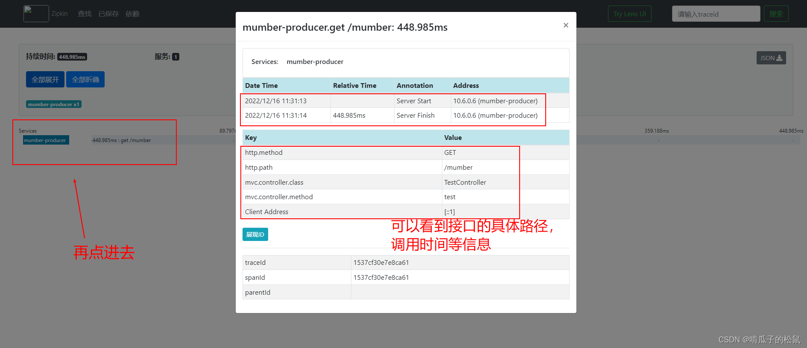This screenshot has height=348, width=807.
Task: Click the 持续时间 448.985ms duration badge
Action: point(72,57)
